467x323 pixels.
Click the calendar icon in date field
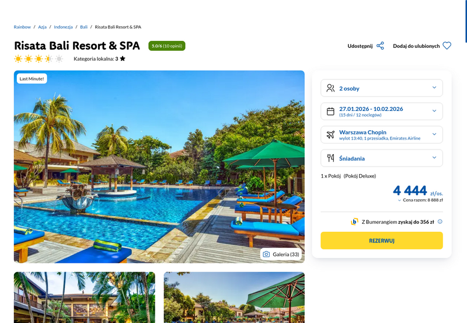[x=330, y=112]
